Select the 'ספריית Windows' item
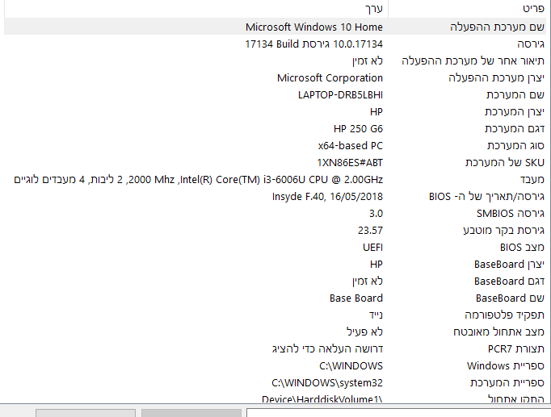 (505, 366)
